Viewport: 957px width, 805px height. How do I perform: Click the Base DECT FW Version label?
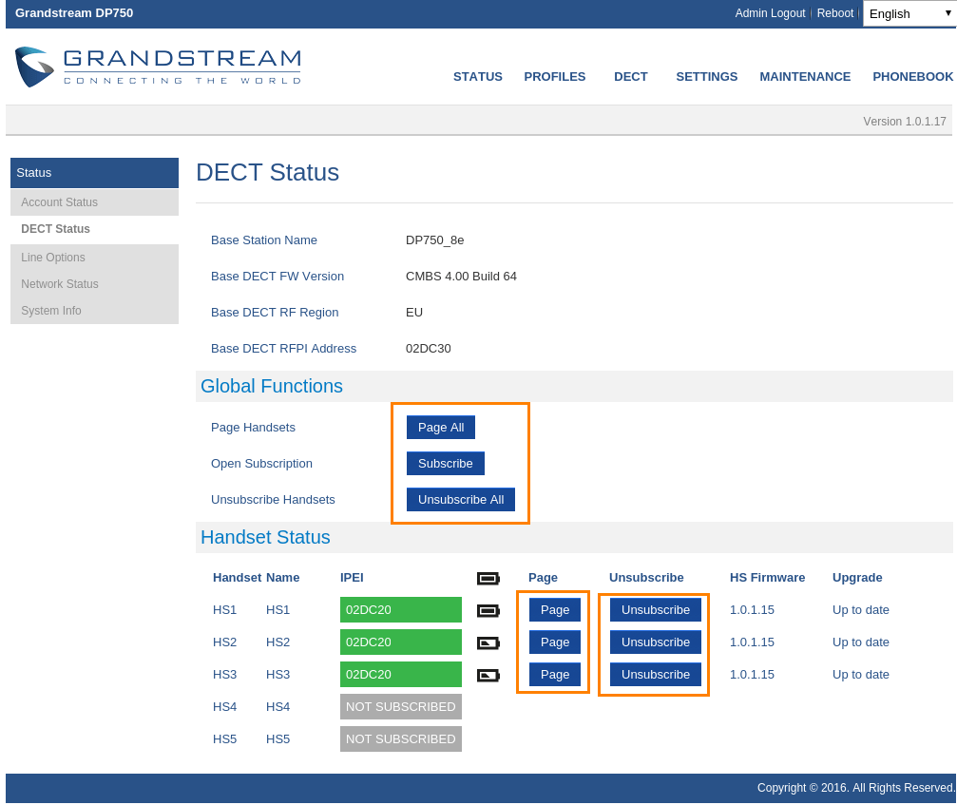click(x=278, y=277)
